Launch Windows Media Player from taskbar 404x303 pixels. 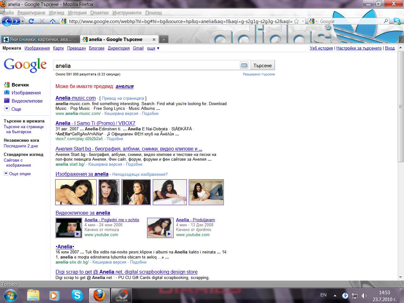[54, 295]
